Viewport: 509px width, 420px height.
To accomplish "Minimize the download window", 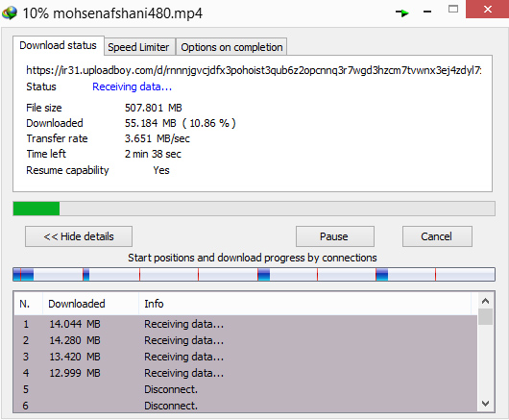I will pyautogui.click(x=427, y=12).
